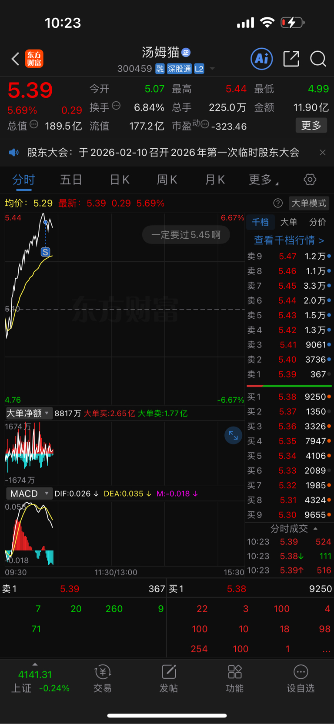334x724 pixels.
Task: Tap the question mark help icon
Action: coord(278,203)
